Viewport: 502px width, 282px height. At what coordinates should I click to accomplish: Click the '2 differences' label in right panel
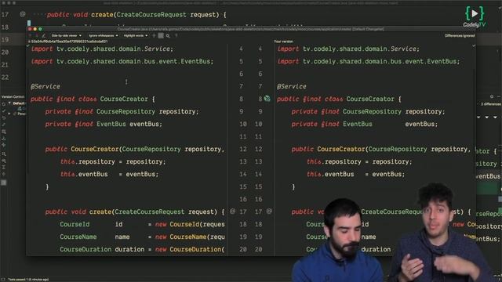(491, 104)
